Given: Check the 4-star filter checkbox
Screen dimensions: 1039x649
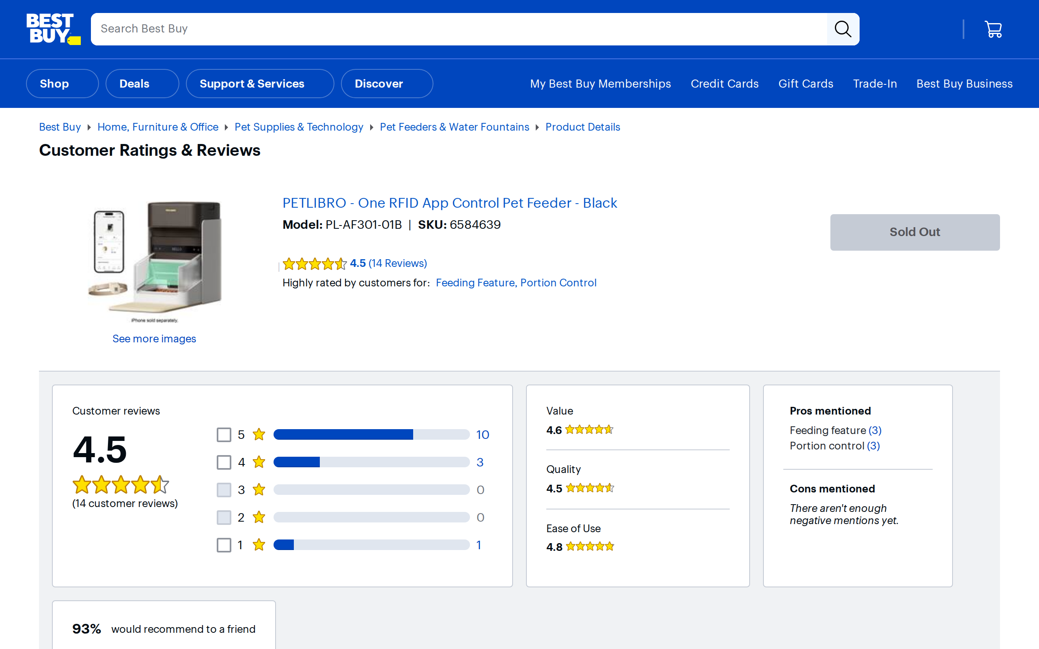Looking at the screenshot, I should coord(224,462).
